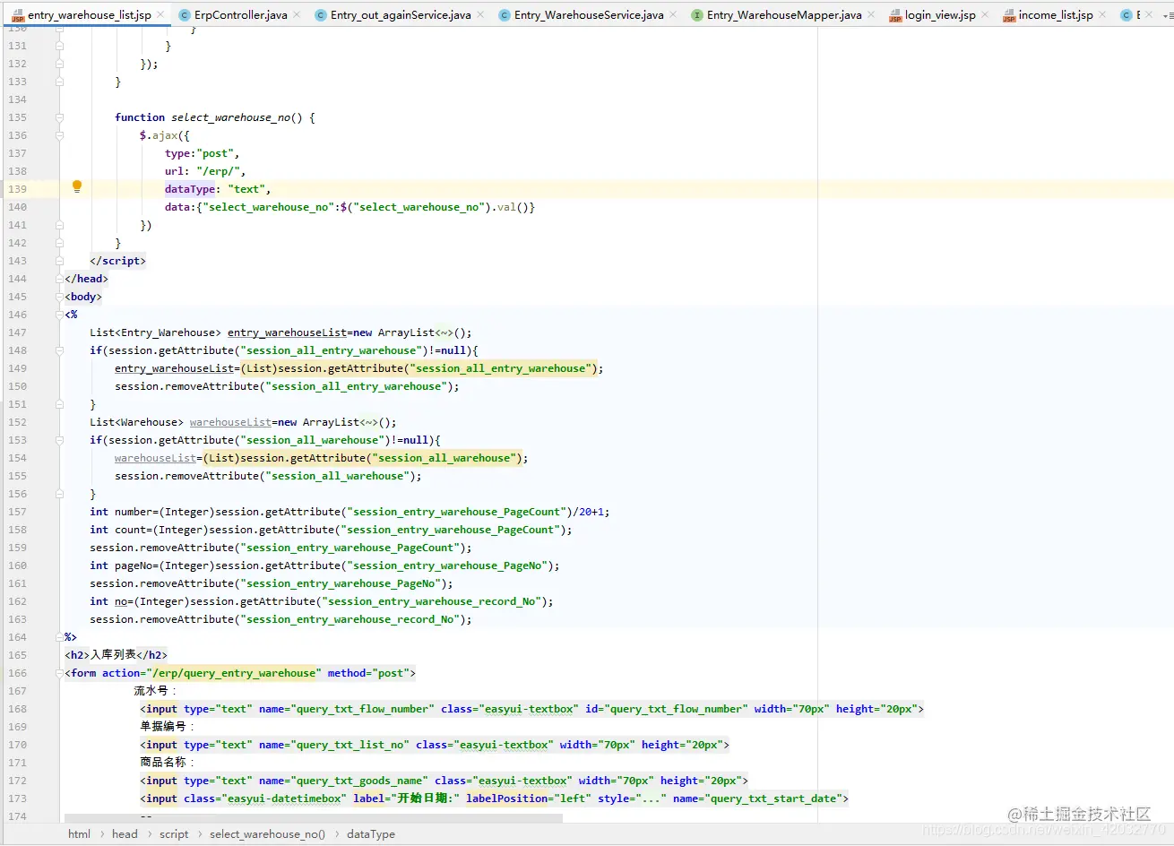
Task: Switch to the income_list.jsp tab
Action: point(1056,15)
